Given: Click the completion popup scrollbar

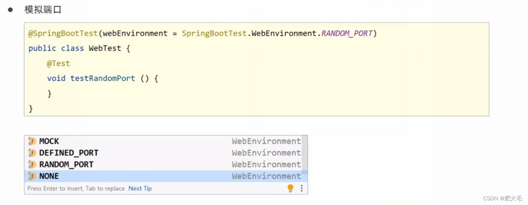Looking at the screenshot, I should [x=305, y=154].
